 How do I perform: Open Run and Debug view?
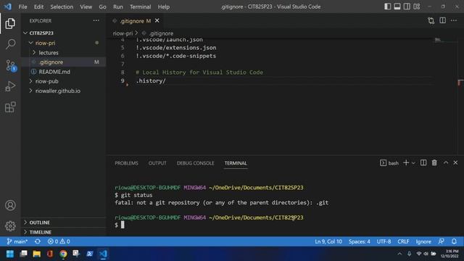[x=10, y=86]
